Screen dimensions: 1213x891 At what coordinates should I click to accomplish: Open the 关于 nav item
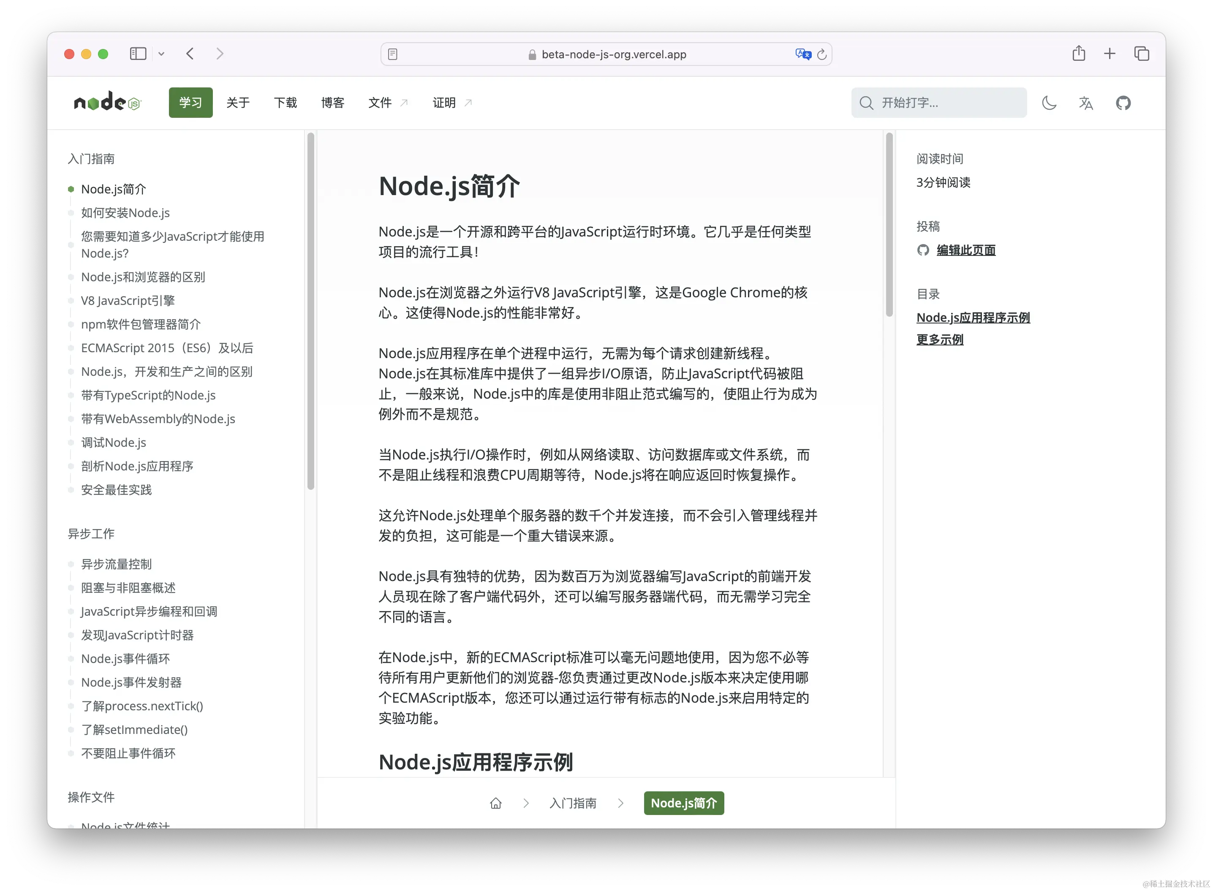pyautogui.click(x=238, y=103)
